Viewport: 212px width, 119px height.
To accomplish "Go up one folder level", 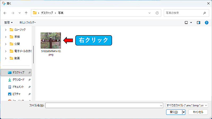I will pyautogui.click(x=26, y=13).
